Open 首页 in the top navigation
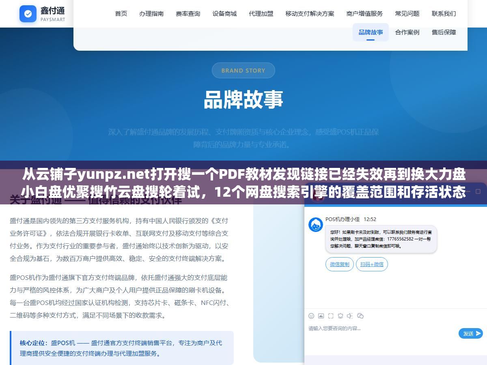Screen dimensions: 487x365 pyautogui.click(x=121, y=13)
